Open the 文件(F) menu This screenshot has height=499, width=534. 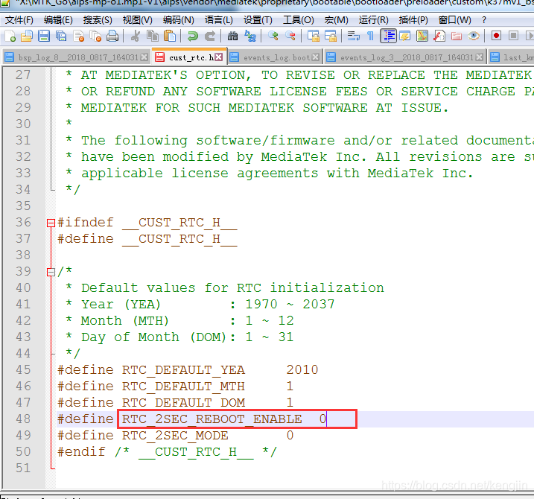(x=19, y=20)
